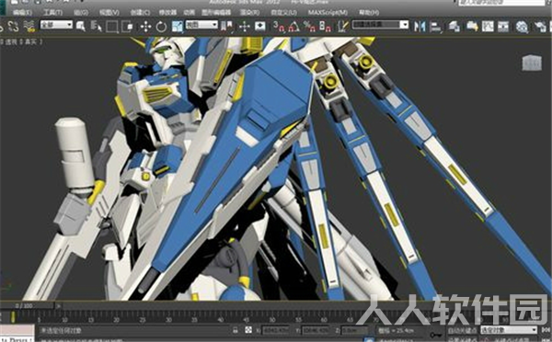The height and width of the screenshot is (342, 552).
Task: Click the Go to Start playback button
Action: (546, 330)
